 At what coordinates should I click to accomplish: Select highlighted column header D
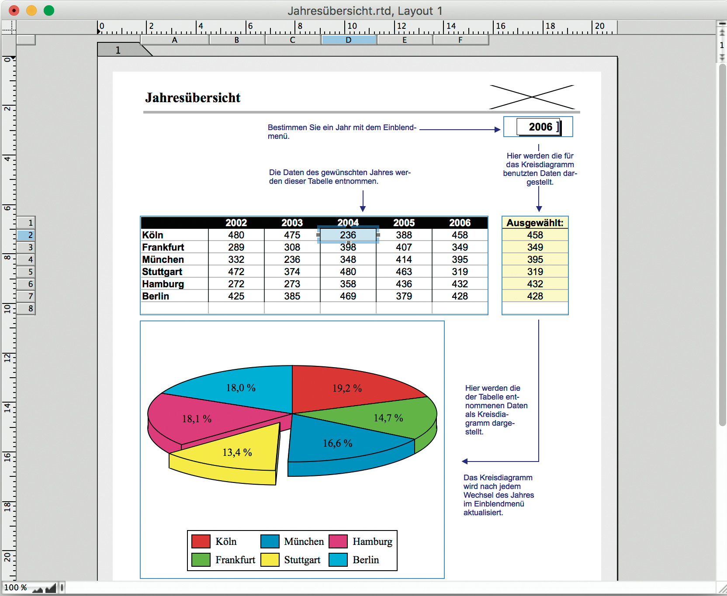pos(349,40)
